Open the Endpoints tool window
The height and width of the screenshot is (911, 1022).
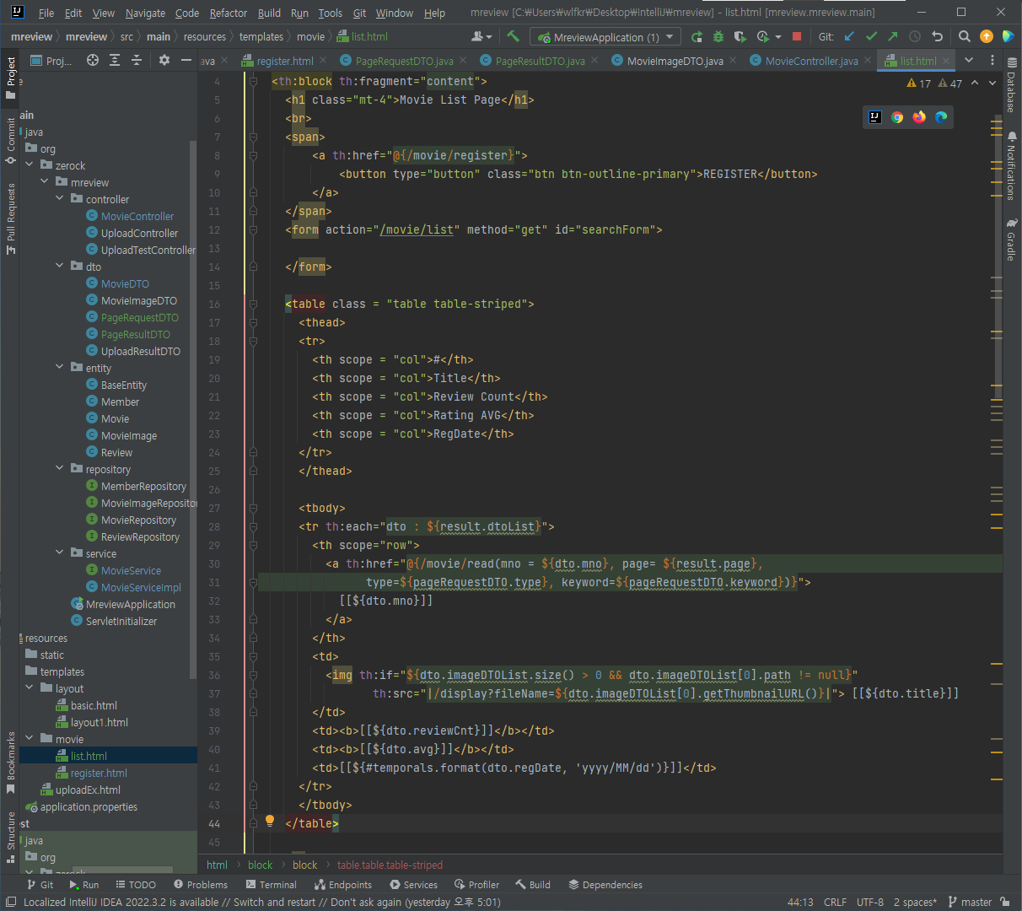click(343, 885)
